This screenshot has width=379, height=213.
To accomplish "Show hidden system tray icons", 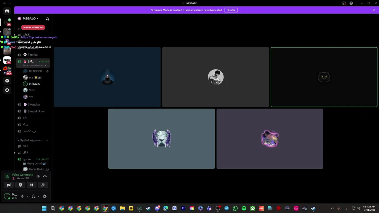I will (332, 208).
